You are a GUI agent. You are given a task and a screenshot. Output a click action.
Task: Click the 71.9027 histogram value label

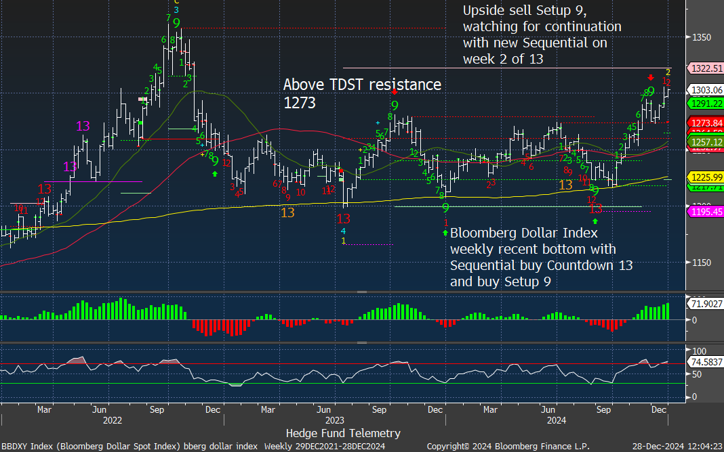pyautogui.click(x=706, y=304)
